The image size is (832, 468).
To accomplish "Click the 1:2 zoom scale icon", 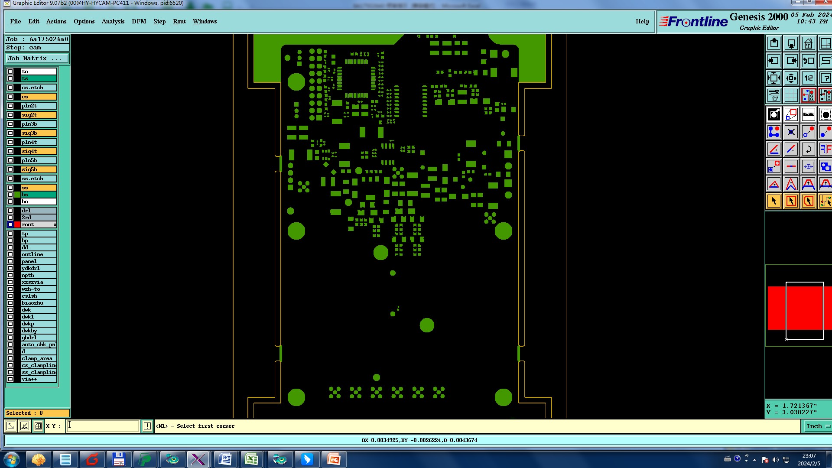I will (x=808, y=78).
